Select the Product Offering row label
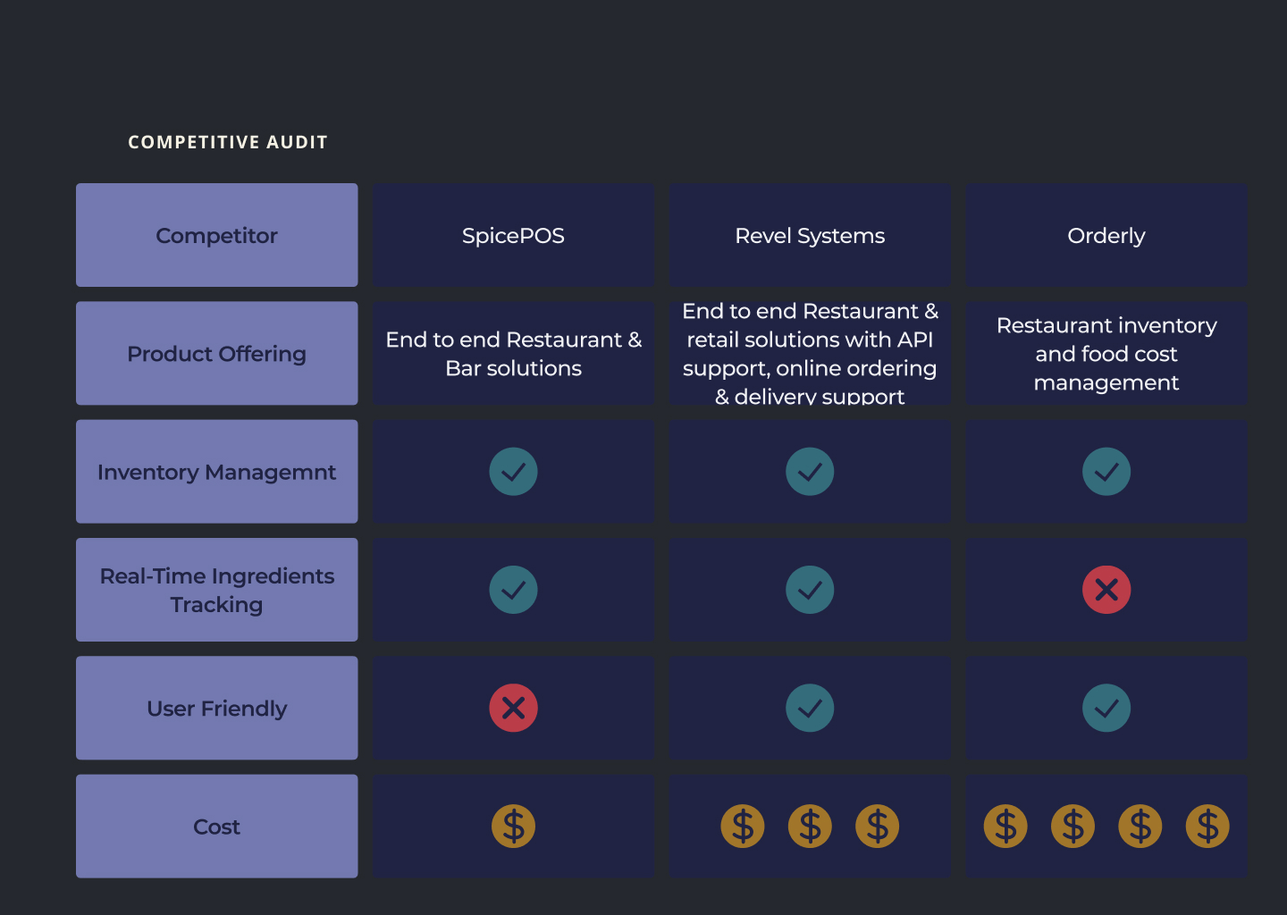Viewport: 1287px width, 915px height. (216, 354)
